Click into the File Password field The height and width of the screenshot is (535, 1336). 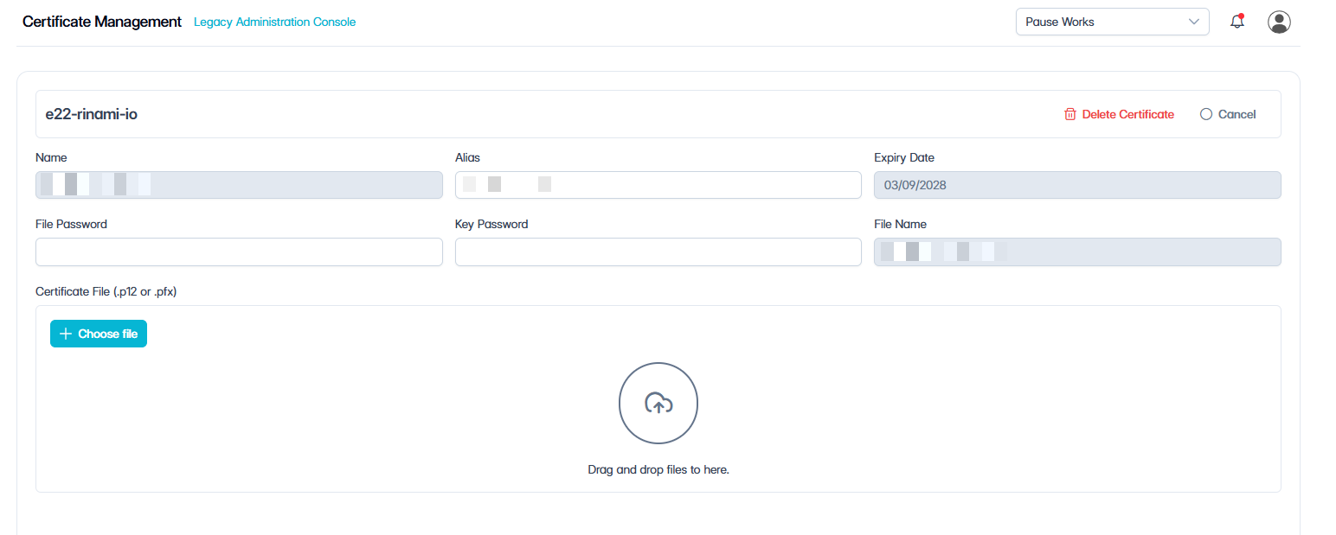[x=239, y=252]
